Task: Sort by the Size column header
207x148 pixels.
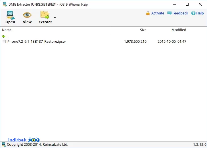Action: click(130, 30)
